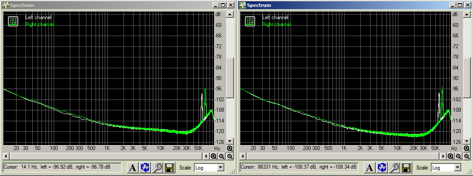The height and width of the screenshot is (176, 473).
Task: Click the Scale label in left Spectrum window
Action: [185, 168]
